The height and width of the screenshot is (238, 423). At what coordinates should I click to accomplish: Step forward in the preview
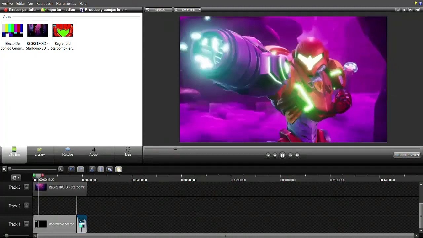pos(290,155)
